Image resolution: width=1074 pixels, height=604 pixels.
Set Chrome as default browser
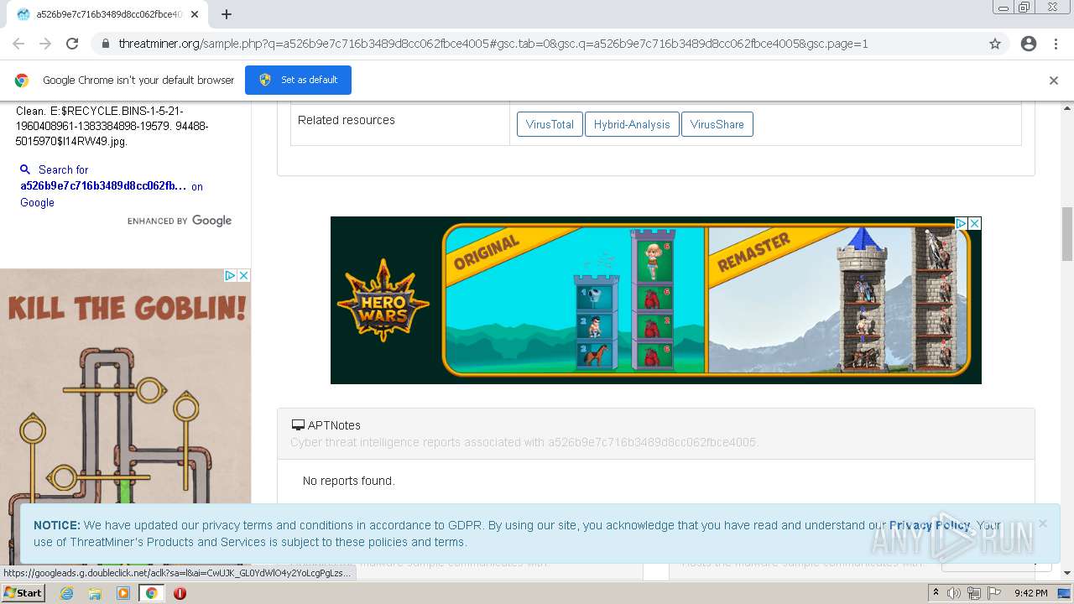pos(298,80)
